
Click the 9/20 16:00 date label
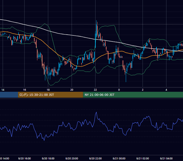[x=24, y=158]
